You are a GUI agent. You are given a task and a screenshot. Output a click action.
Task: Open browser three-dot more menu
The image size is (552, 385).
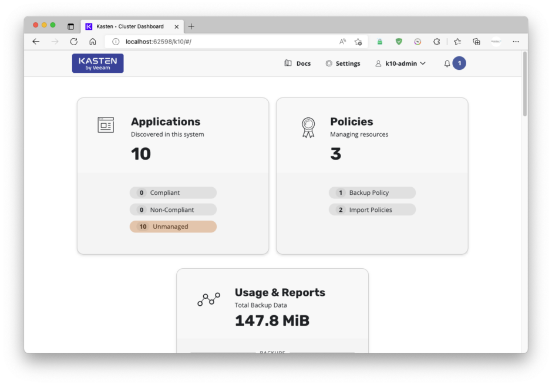point(516,42)
